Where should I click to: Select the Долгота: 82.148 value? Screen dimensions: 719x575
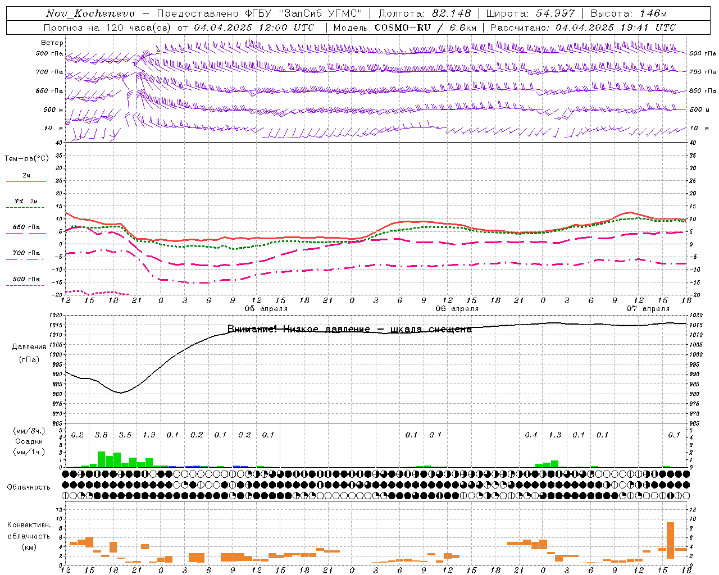(x=425, y=13)
